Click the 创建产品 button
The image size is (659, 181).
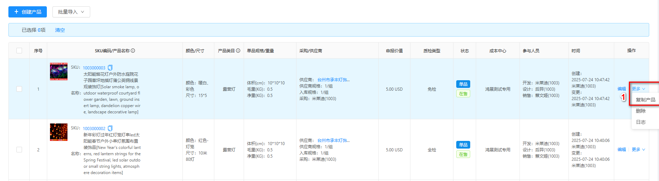[x=28, y=12]
